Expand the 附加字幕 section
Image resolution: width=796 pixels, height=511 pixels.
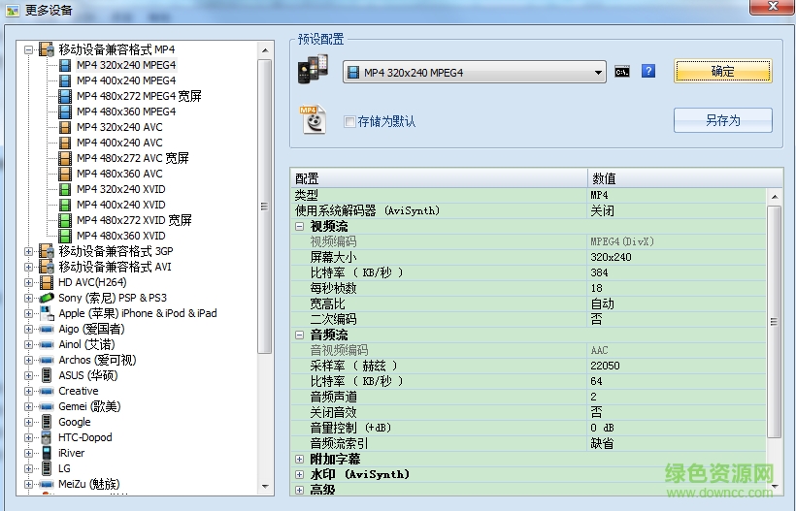click(300, 460)
